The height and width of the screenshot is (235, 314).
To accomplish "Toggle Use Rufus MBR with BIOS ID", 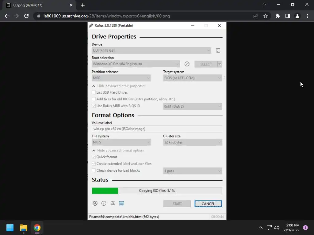I will [94, 106].
